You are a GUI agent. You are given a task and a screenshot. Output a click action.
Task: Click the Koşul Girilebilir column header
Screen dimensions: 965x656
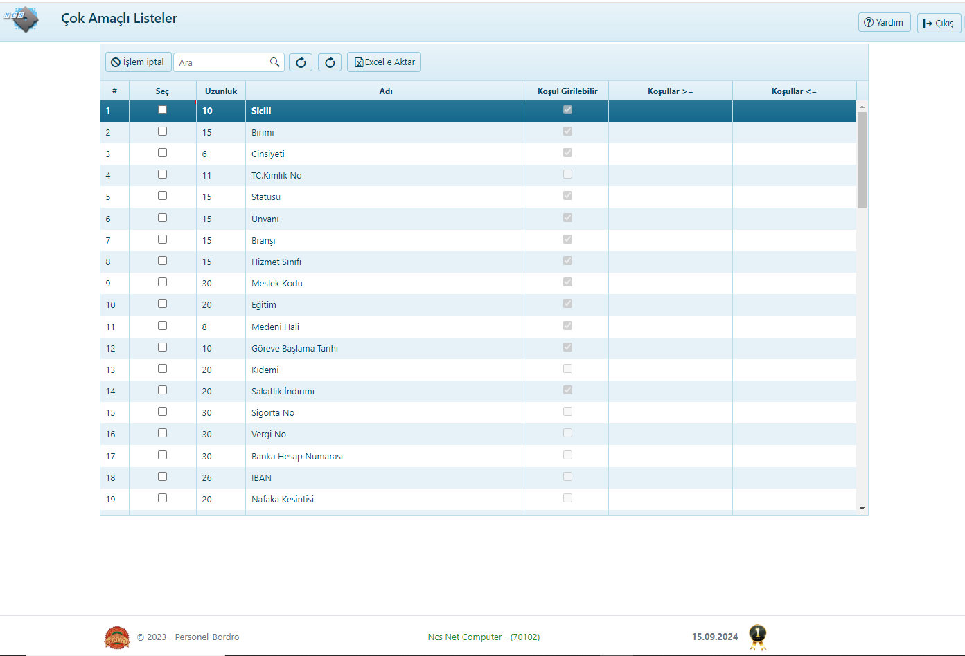(567, 91)
